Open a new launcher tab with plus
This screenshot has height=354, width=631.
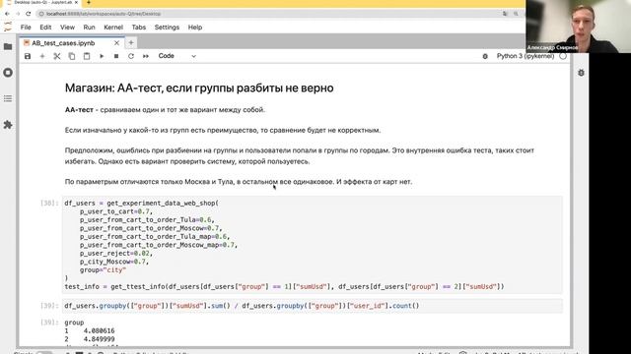131,42
